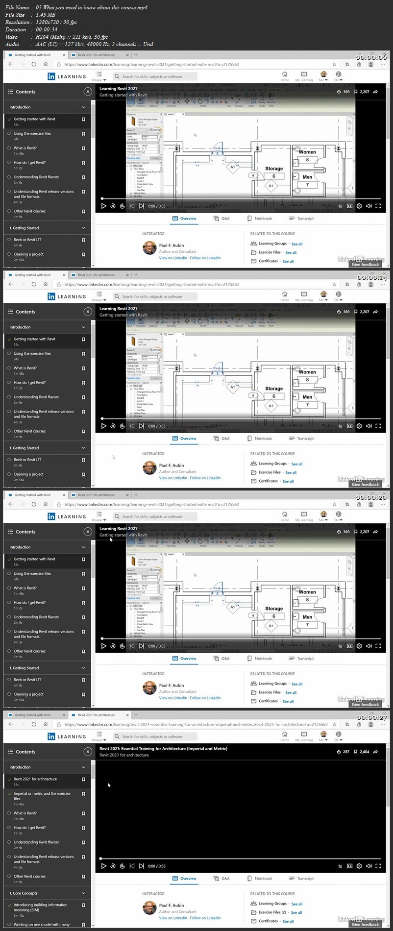Image resolution: width=393 pixels, height=931 pixels.
Task: Click 'See all' beside Learning Groups in the 00:00:06 frame
Action: coord(297,244)
